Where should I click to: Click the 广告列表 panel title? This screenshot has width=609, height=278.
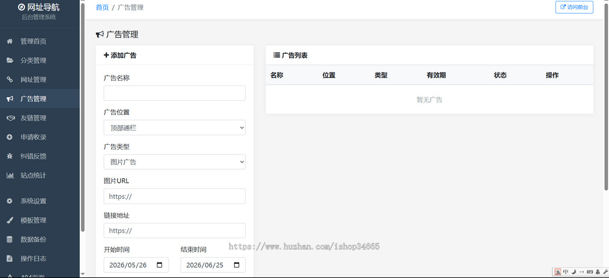[x=290, y=55]
